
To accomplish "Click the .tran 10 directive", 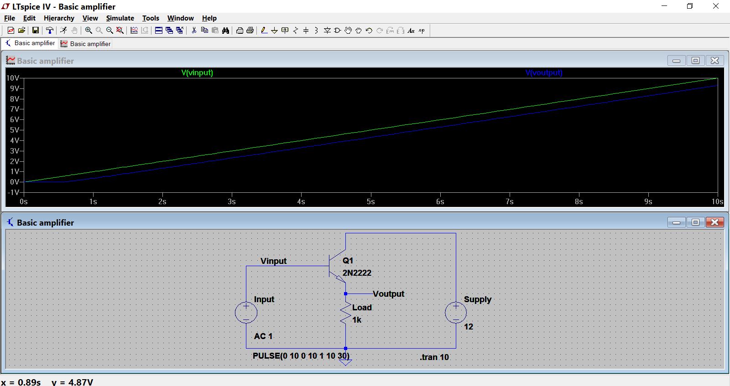I will pyautogui.click(x=434, y=357).
